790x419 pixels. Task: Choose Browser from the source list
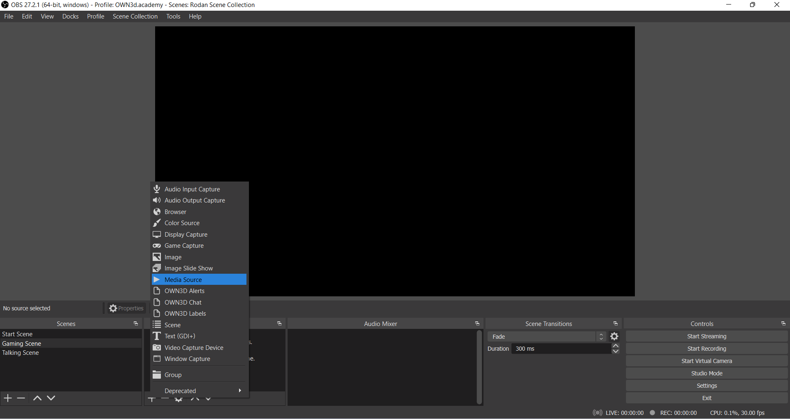coord(176,212)
